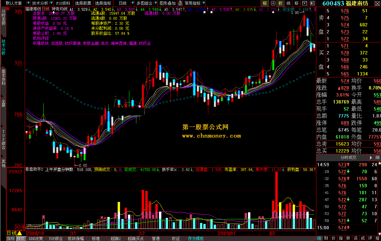The image size is (381, 241).
Task: Click the X10 volume scale box
Action: [20, 227]
